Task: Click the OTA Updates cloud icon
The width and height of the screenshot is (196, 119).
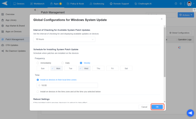Action: (3, 45)
